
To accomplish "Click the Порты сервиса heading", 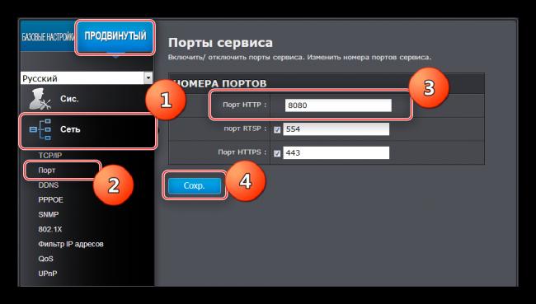I will point(220,43).
